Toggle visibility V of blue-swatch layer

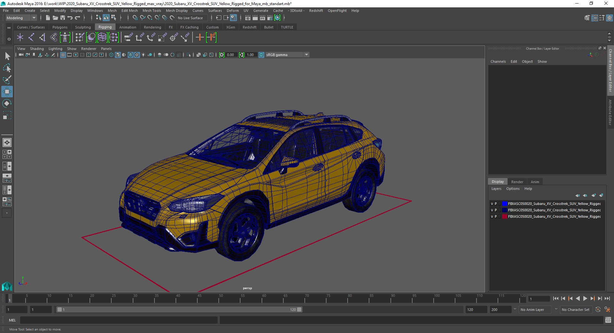click(x=492, y=204)
